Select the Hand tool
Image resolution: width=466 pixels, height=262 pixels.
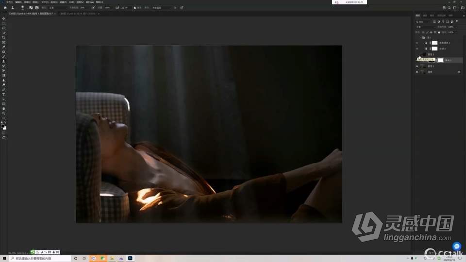[3, 109]
